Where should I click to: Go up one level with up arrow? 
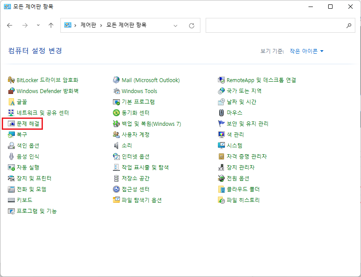click(x=51, y=25)
